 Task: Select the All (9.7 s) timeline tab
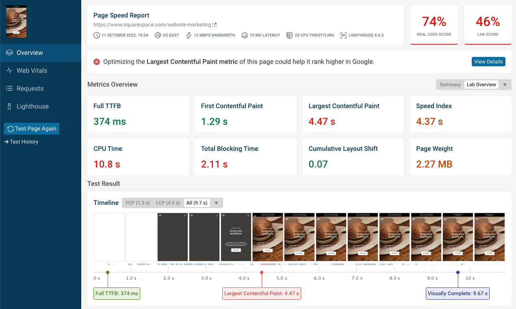click(x=197, y=202)
